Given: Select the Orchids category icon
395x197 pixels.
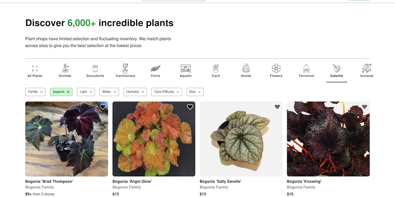Looking at the screenshot, I should coord(65,69).
